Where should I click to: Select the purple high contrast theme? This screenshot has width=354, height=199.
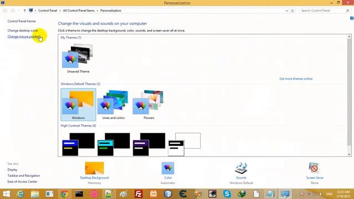pyautogui.click(x=149, y=144)
